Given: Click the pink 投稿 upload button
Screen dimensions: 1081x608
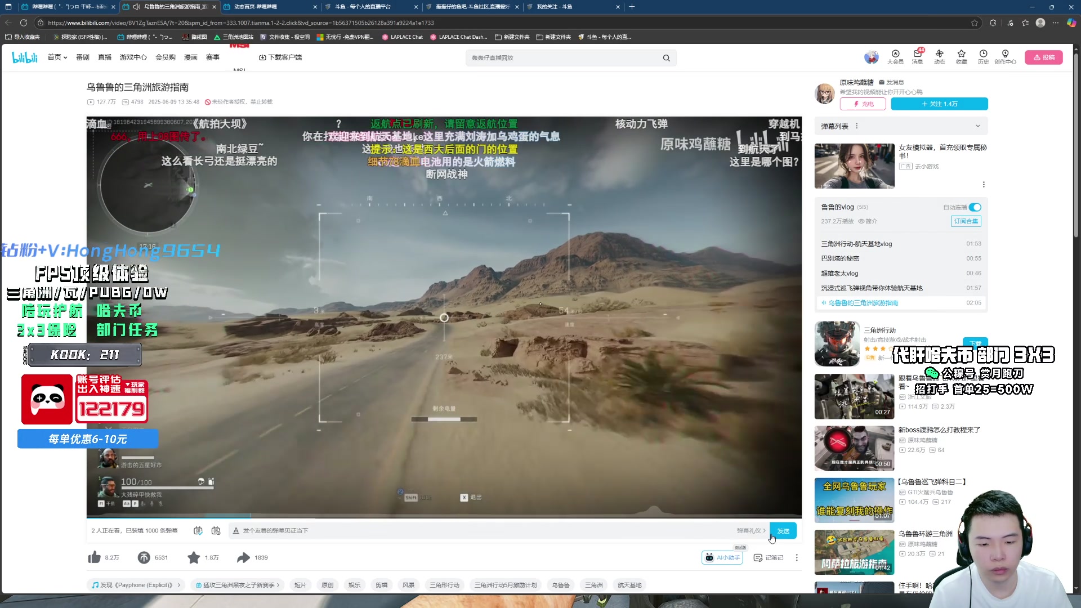Looking at the screenshot, I should 1044,57.
